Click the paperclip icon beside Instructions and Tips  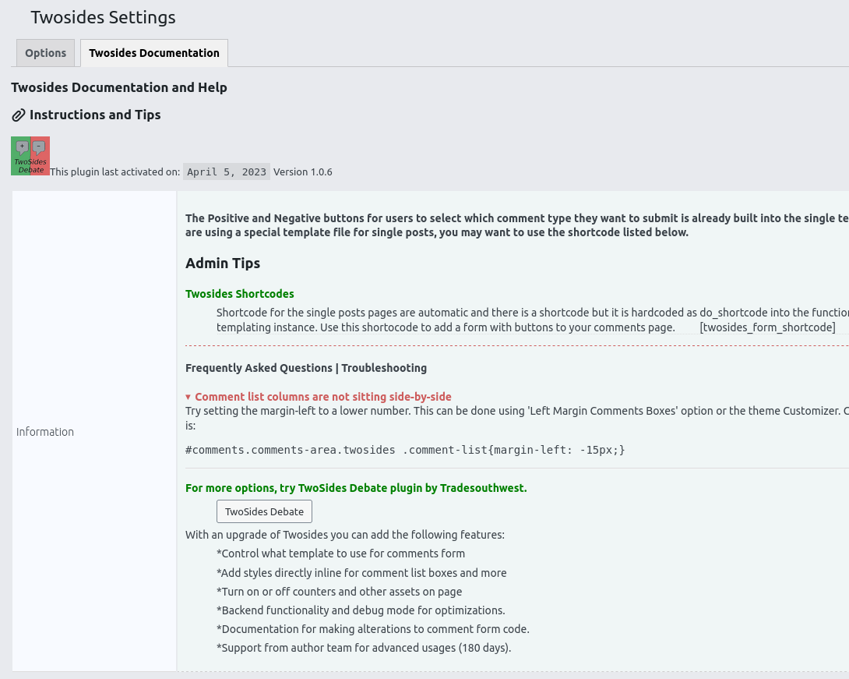pos(19,115)
